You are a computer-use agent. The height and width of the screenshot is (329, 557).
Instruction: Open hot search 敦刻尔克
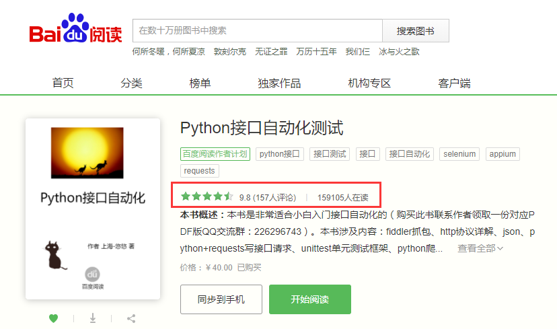(x=230, y=52)
